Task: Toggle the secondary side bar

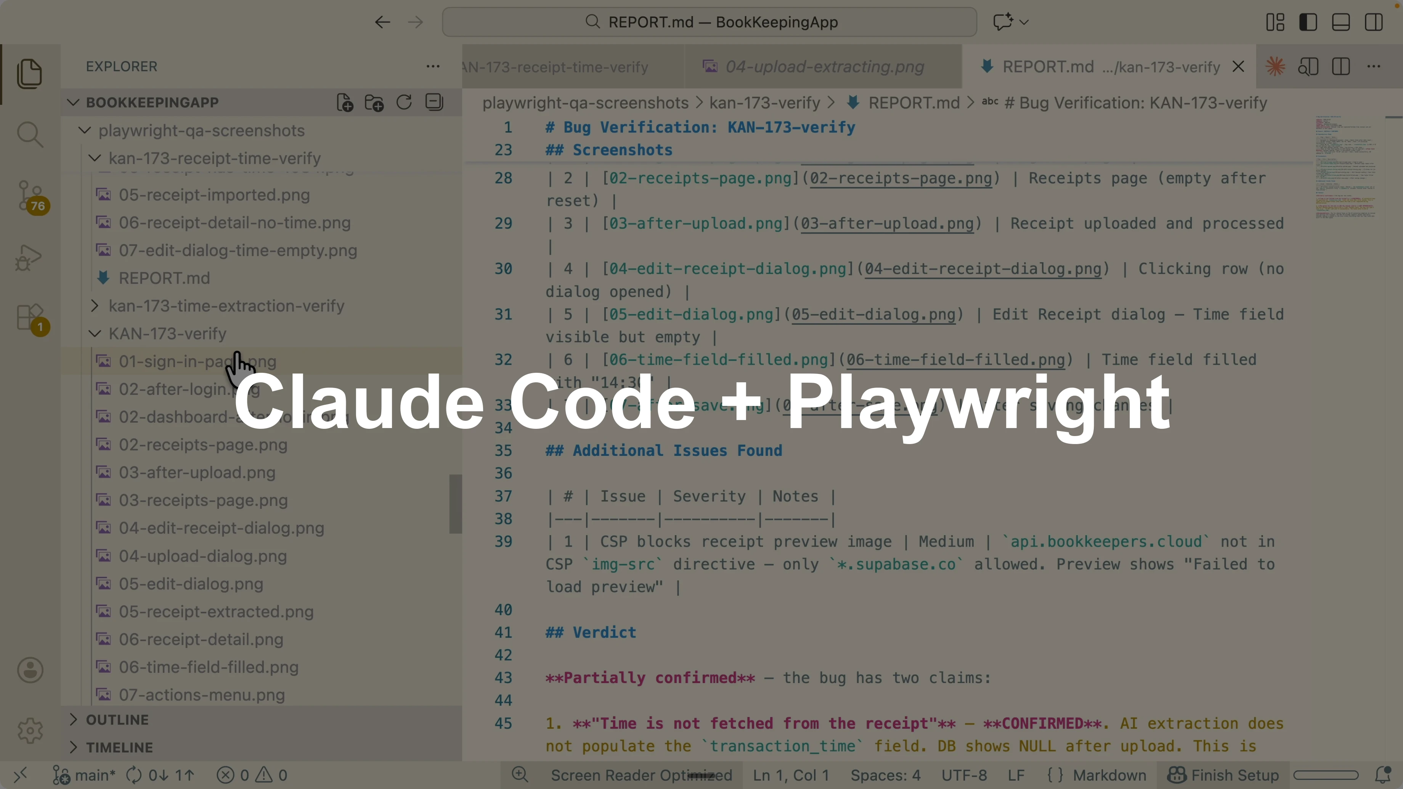Action: coord(1374,22)
